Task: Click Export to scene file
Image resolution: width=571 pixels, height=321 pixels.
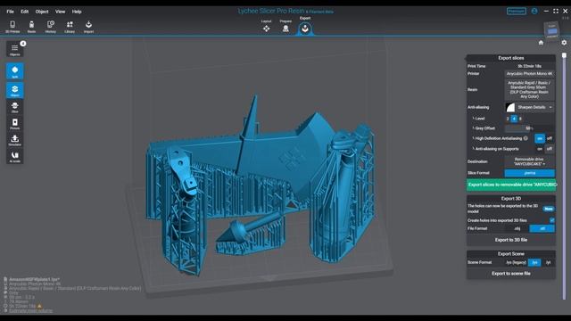Action: 511,274
